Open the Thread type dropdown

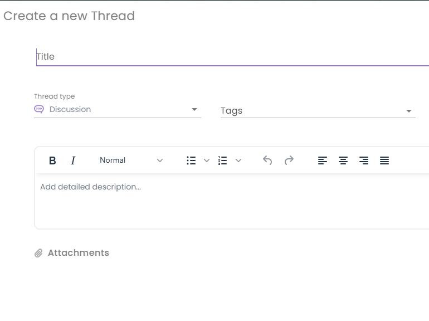click(194, 109)
